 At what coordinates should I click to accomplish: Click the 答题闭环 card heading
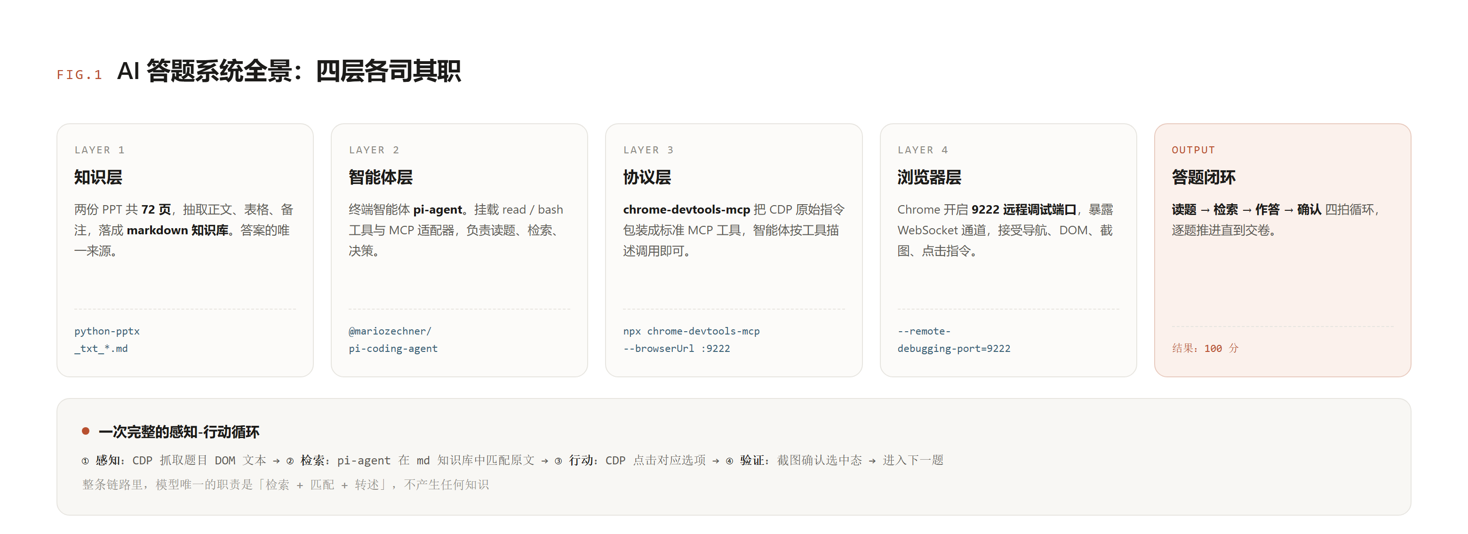(1204, 177)
